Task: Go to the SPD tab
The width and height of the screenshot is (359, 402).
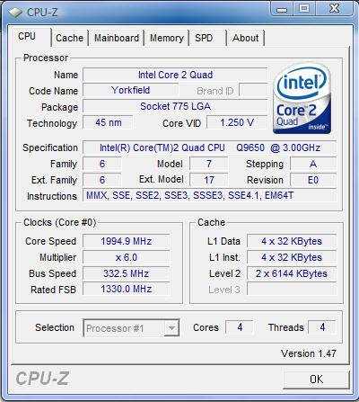Action: 207,38
